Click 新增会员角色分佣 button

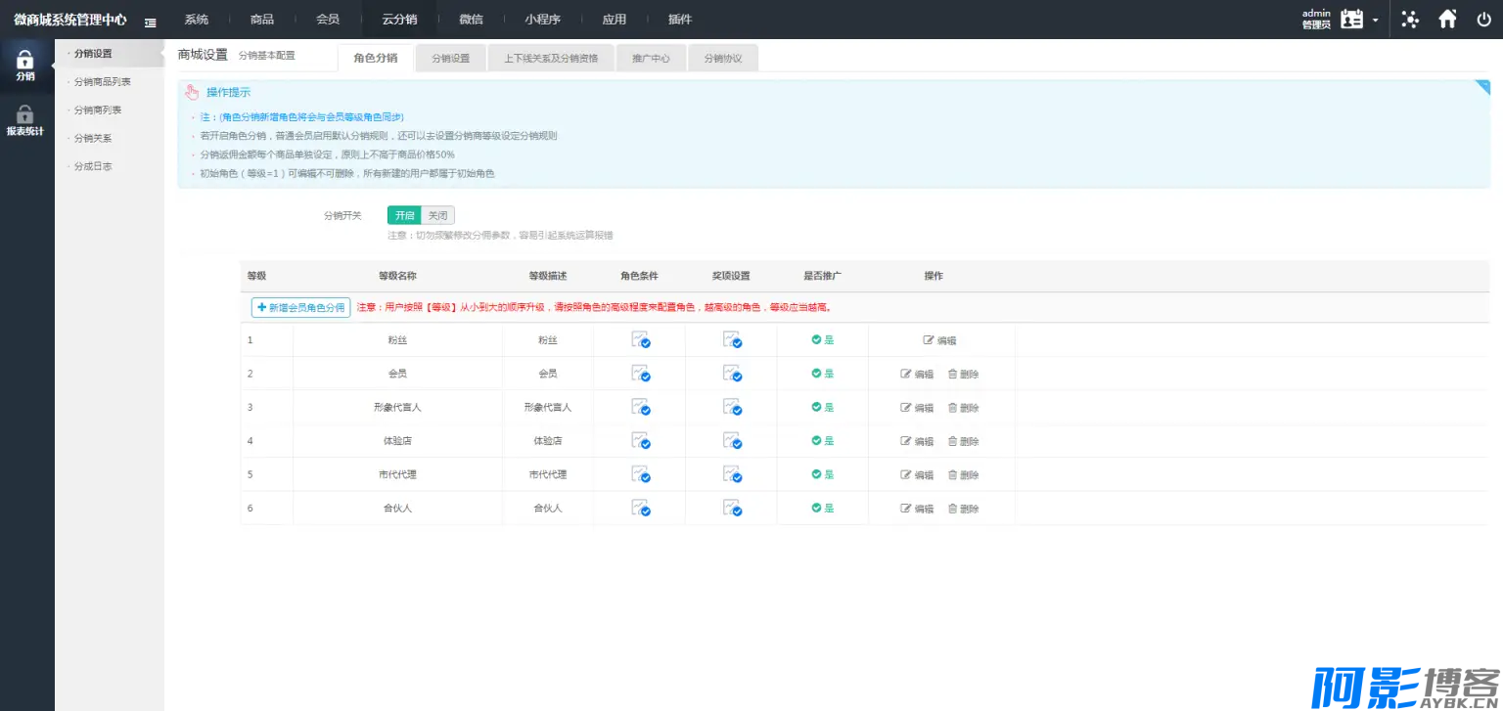(x=300, y=307)
